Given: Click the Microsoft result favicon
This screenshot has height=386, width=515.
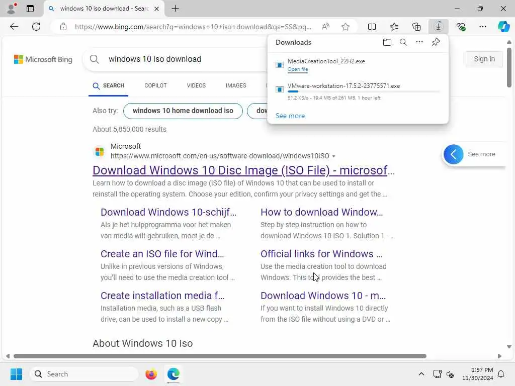Looking at the screenshot, I should (x=100, y=152).
